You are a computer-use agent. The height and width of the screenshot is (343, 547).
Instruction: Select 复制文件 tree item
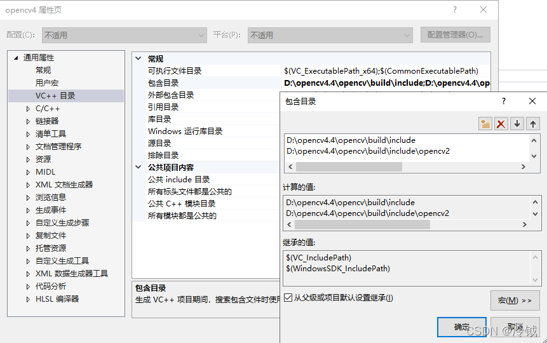(x=51, y=236)
